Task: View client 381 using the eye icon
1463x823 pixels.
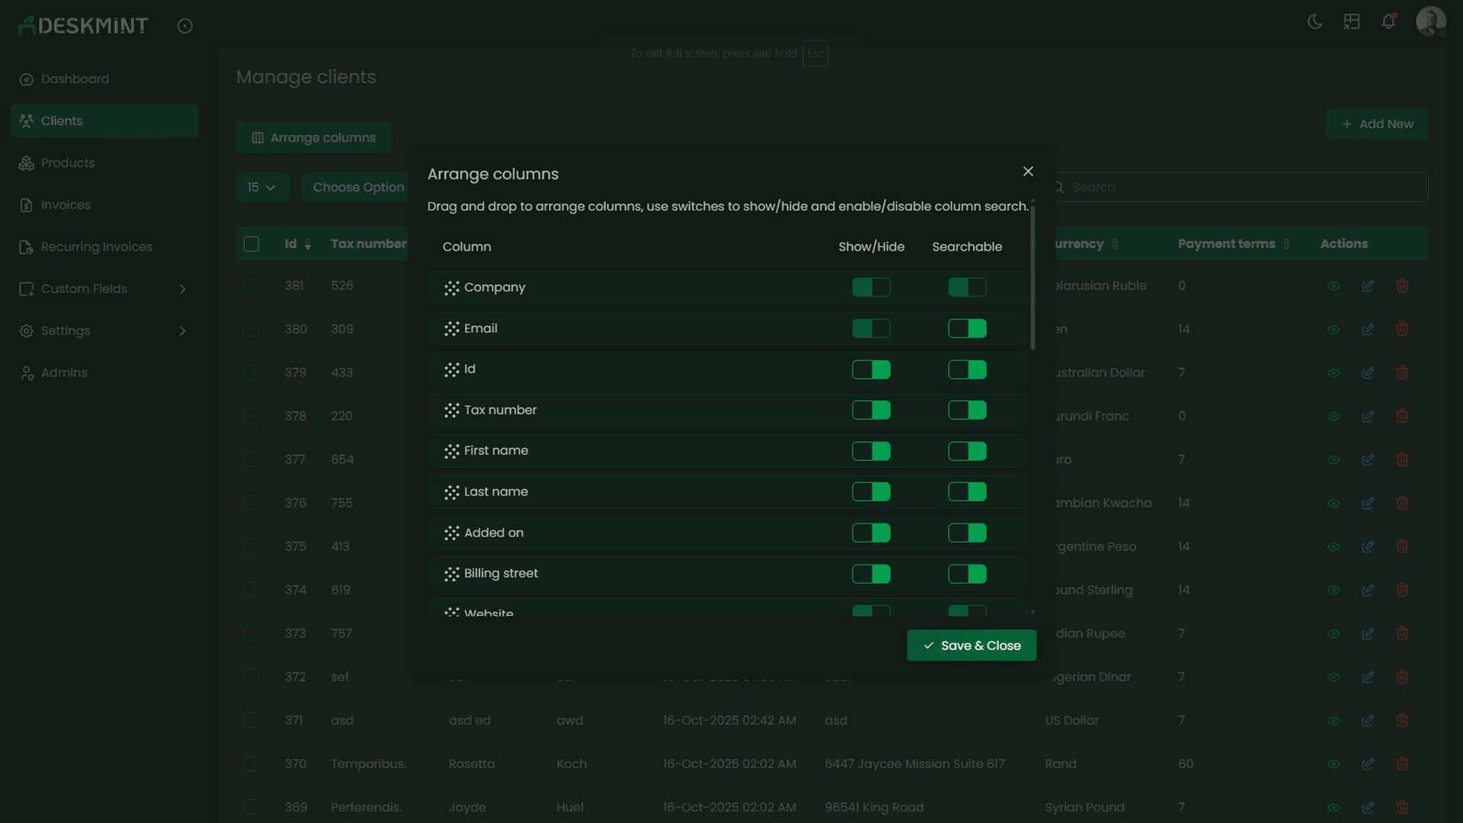Action: click(x=1333, y=286)
